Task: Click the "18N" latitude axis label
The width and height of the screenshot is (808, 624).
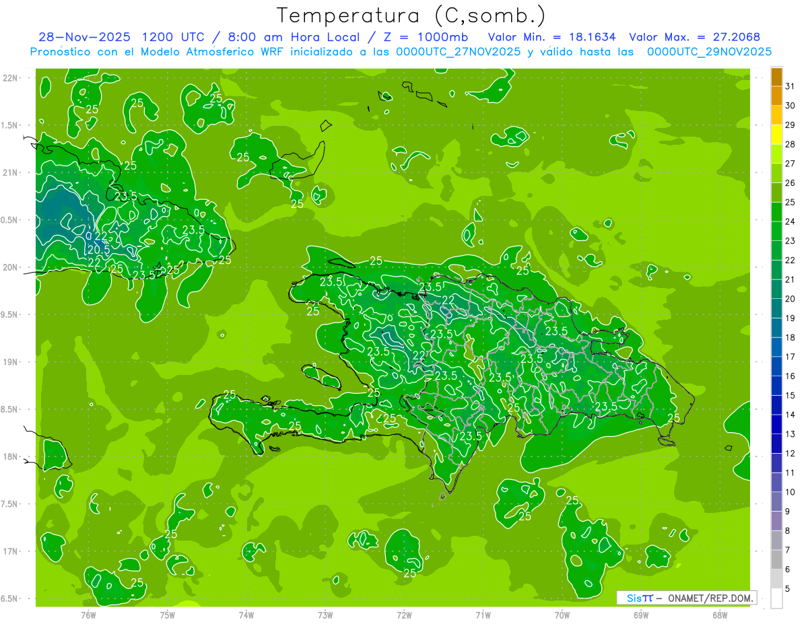Action: point(10,456)
